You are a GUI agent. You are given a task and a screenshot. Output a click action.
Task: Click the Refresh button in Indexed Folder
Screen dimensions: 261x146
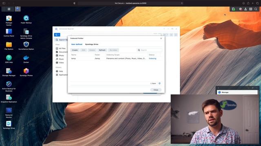pyautogui.click(x=102, y=50)
